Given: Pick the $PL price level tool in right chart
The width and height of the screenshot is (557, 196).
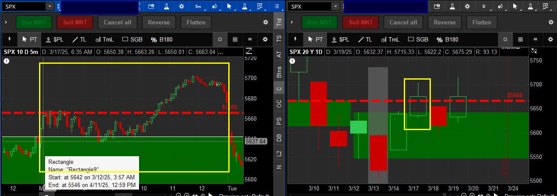Looking at the screenshot, I should click(x=341, y=39).
